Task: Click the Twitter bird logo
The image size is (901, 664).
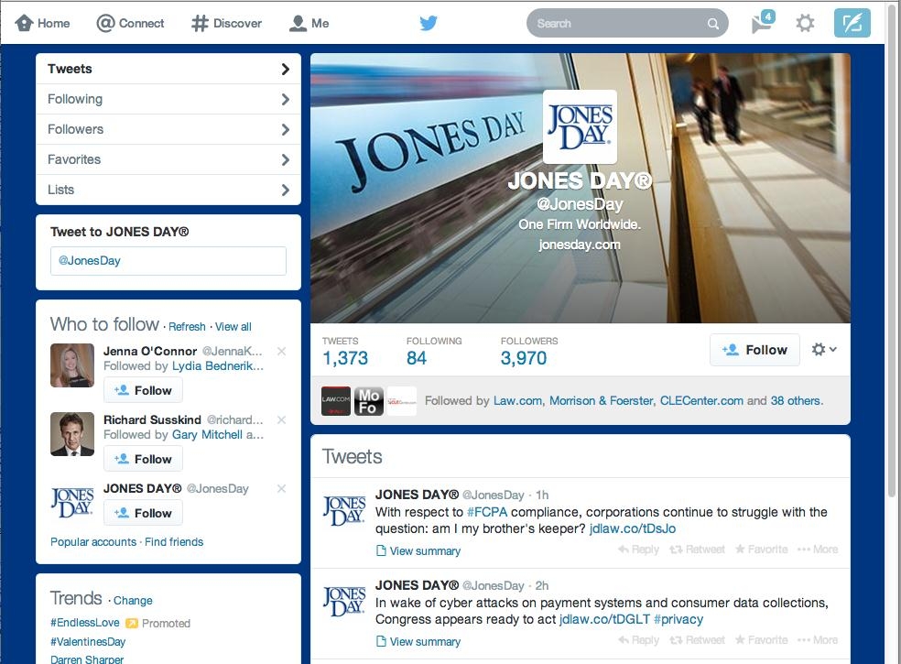Action: coord(429,23)
